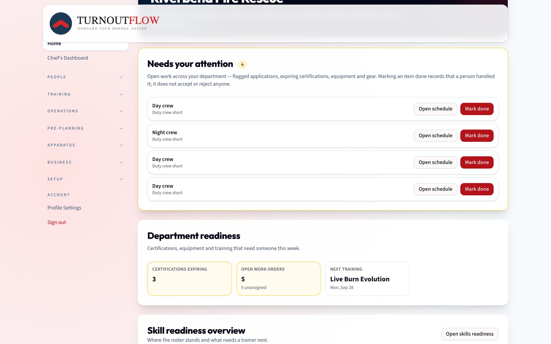Click the "ACCOUNT" sidebar label
551x344 pixels.
pyautogui.click(x=59, y=195)
